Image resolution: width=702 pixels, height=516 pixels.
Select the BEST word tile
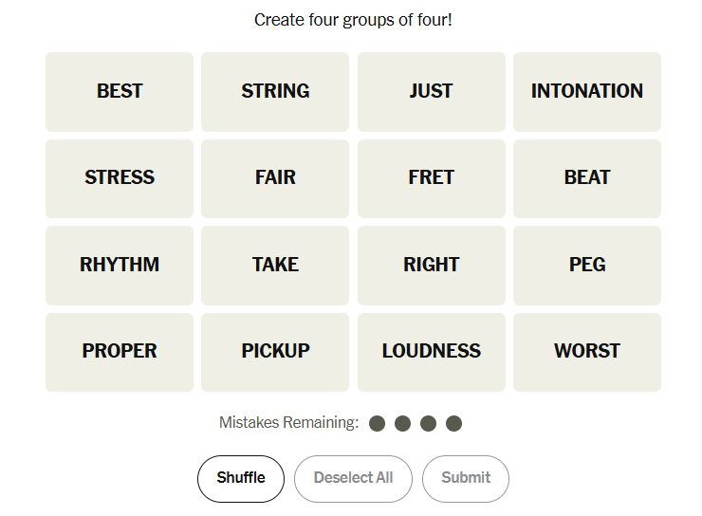[120, 92]
